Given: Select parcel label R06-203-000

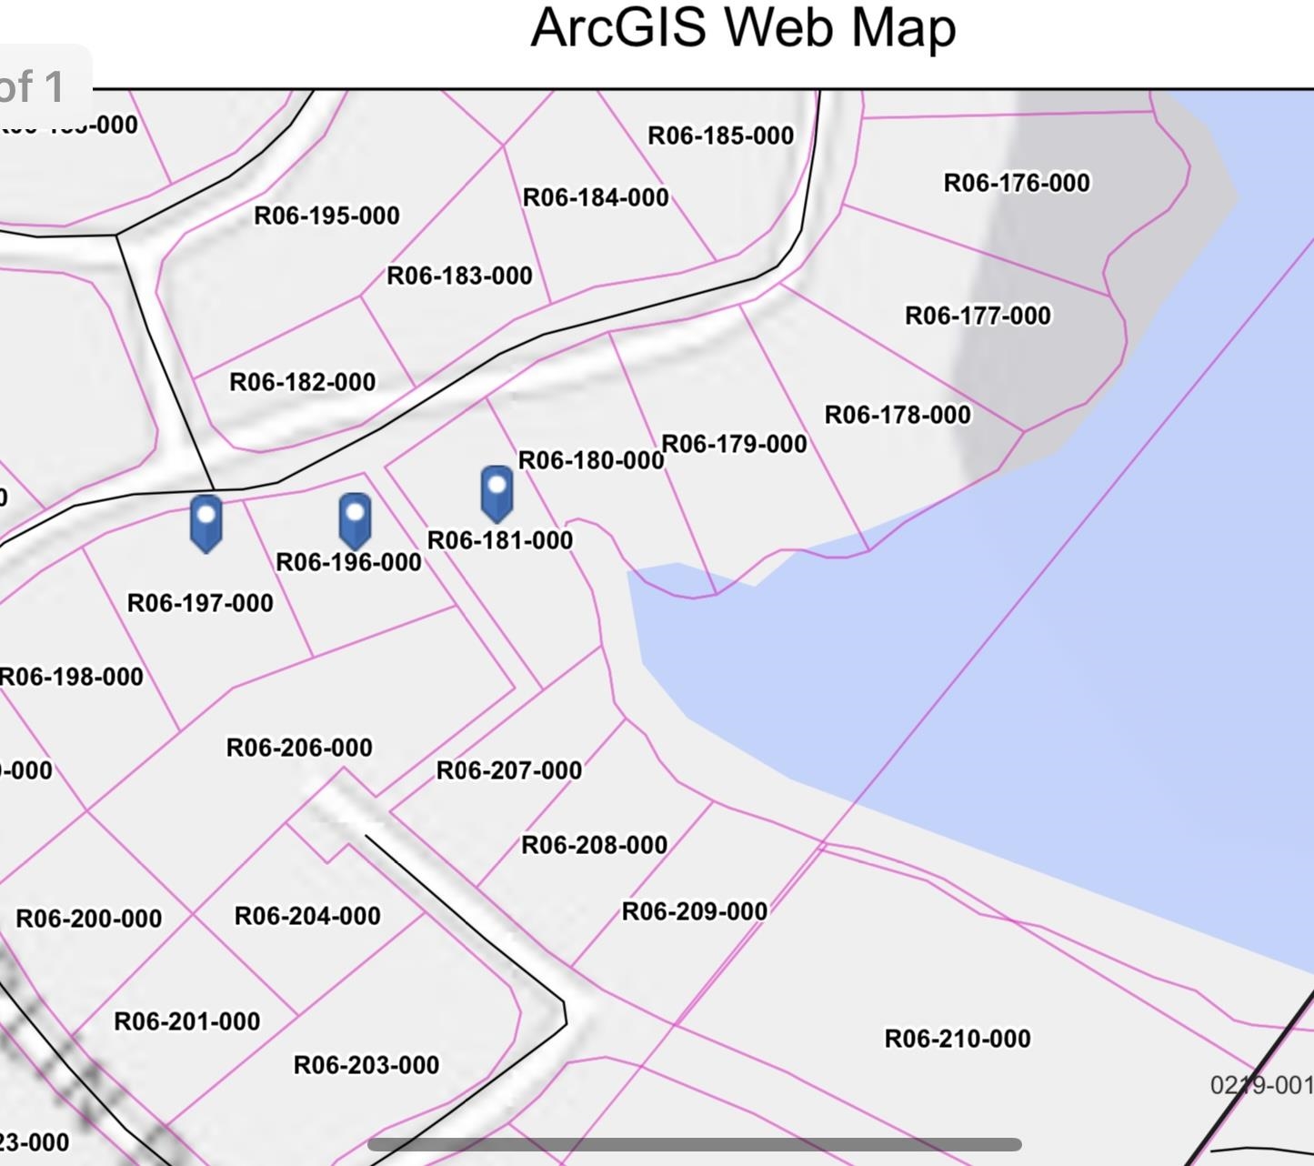Looking at the screenshot, I should [366, 1065].
